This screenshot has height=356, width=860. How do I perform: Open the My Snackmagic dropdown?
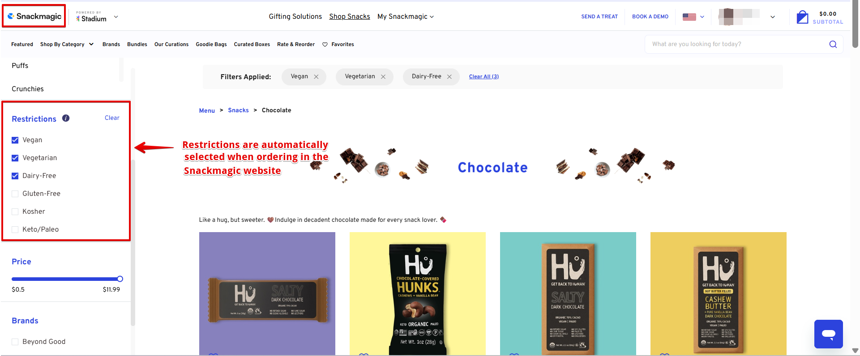pos(406,17)
